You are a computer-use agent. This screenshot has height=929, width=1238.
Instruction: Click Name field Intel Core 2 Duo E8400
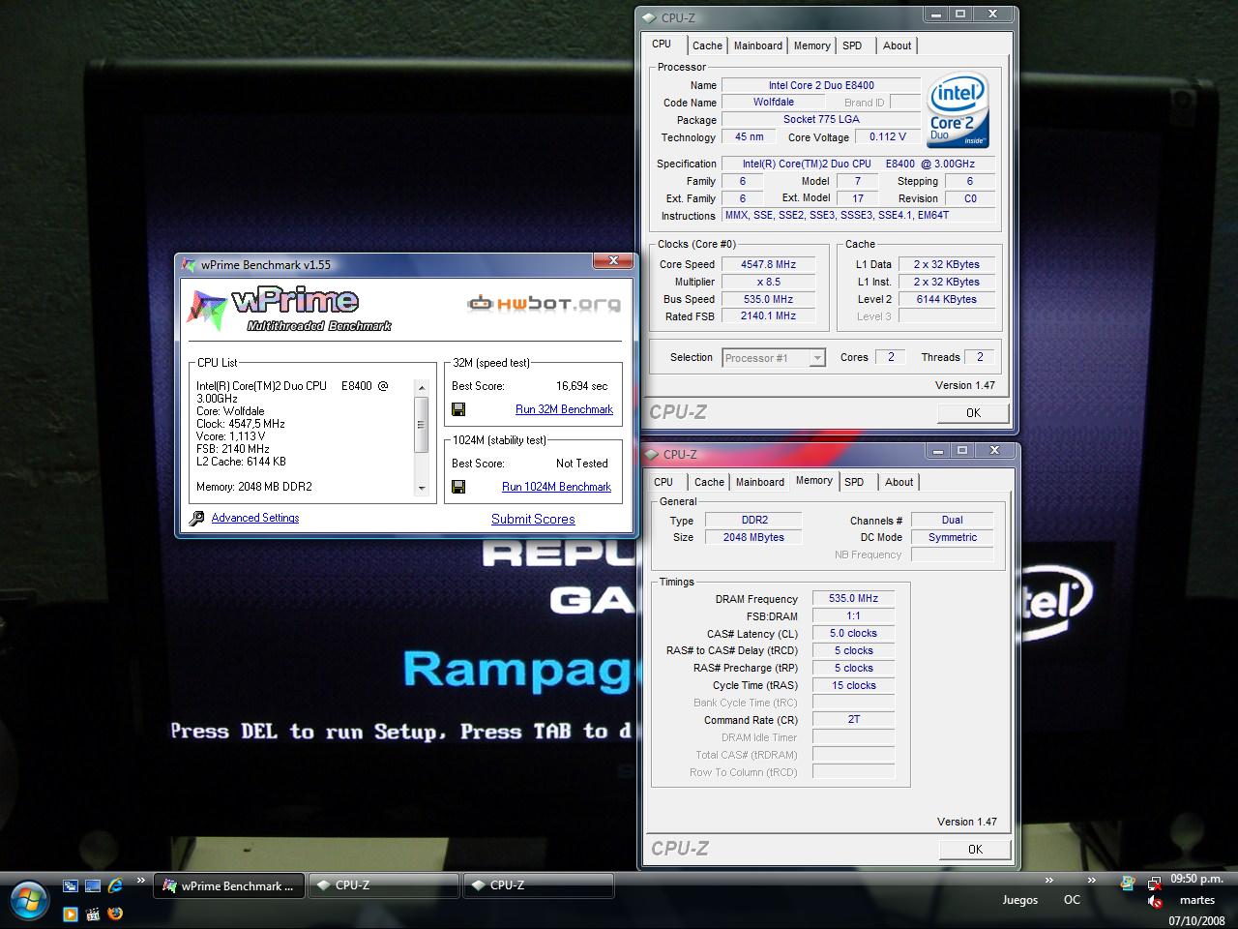(x=821, y=85)
